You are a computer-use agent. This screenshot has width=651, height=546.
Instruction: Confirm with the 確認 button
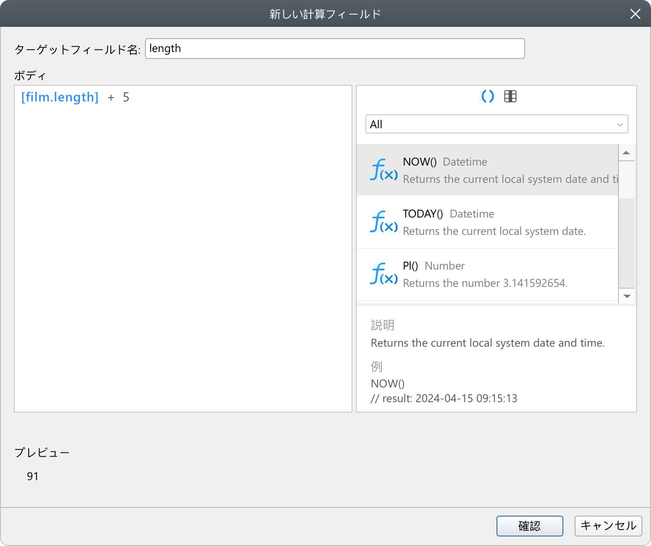530,526
